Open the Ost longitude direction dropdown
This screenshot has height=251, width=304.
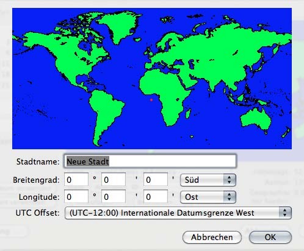pyautogui.click(x=208, y=197)
